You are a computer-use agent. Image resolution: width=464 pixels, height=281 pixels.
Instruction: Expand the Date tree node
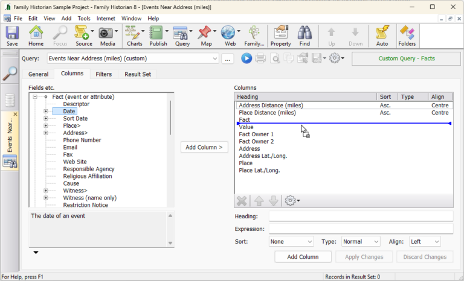coord(45,111)
